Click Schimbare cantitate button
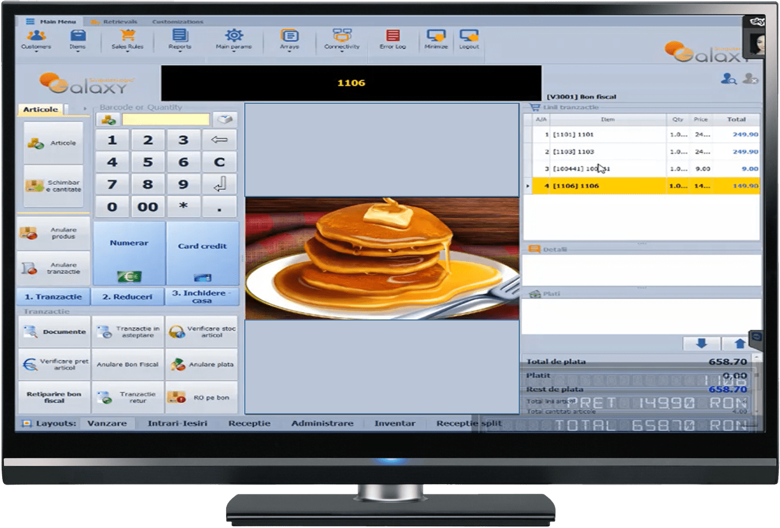The image size is (780, 528). pyautogui.click(x=53, y=186)
